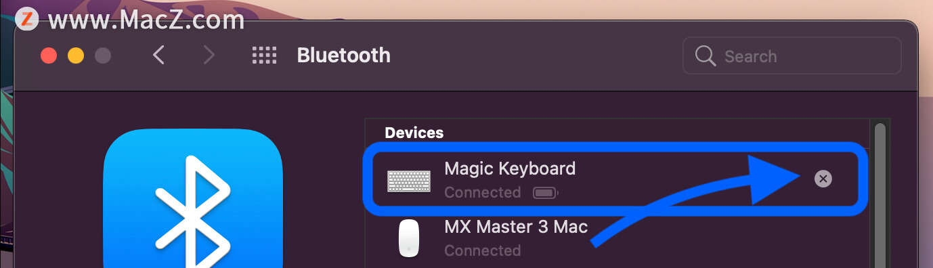Select the MX Master 3 Mac device
Viewport: 933px width, 268px height.
(616, 237)
